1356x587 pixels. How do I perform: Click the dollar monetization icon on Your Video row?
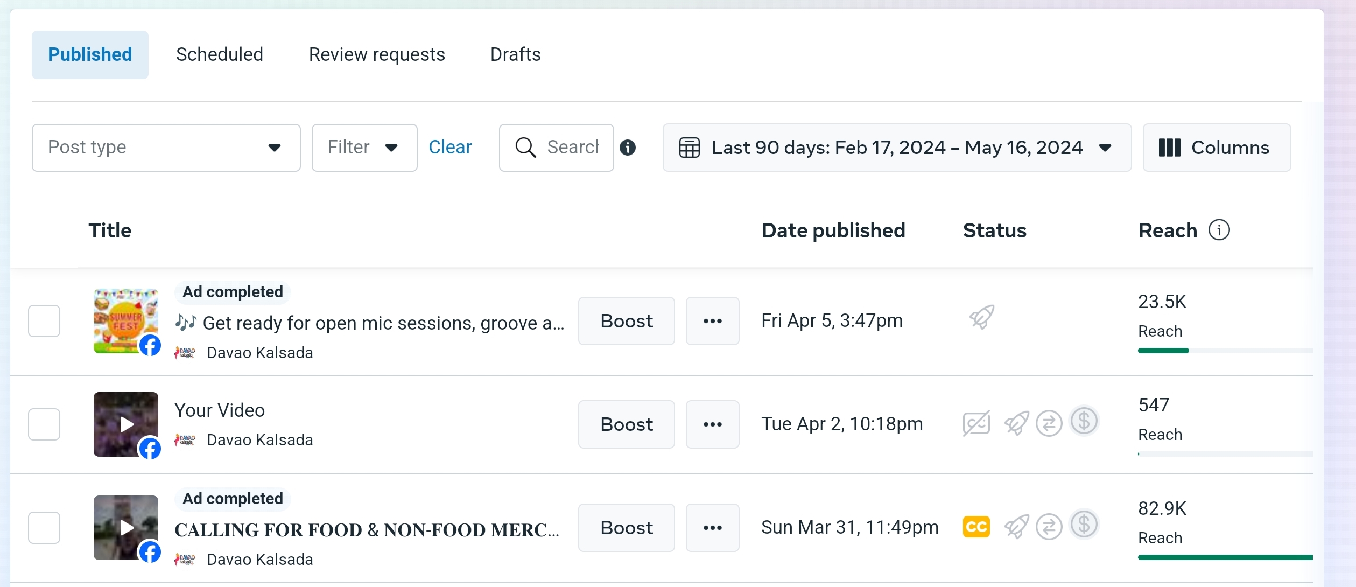[1084, 421]
